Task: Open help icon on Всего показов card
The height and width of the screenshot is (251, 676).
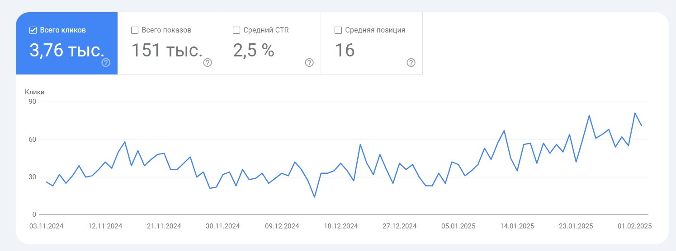Action: 208,62
